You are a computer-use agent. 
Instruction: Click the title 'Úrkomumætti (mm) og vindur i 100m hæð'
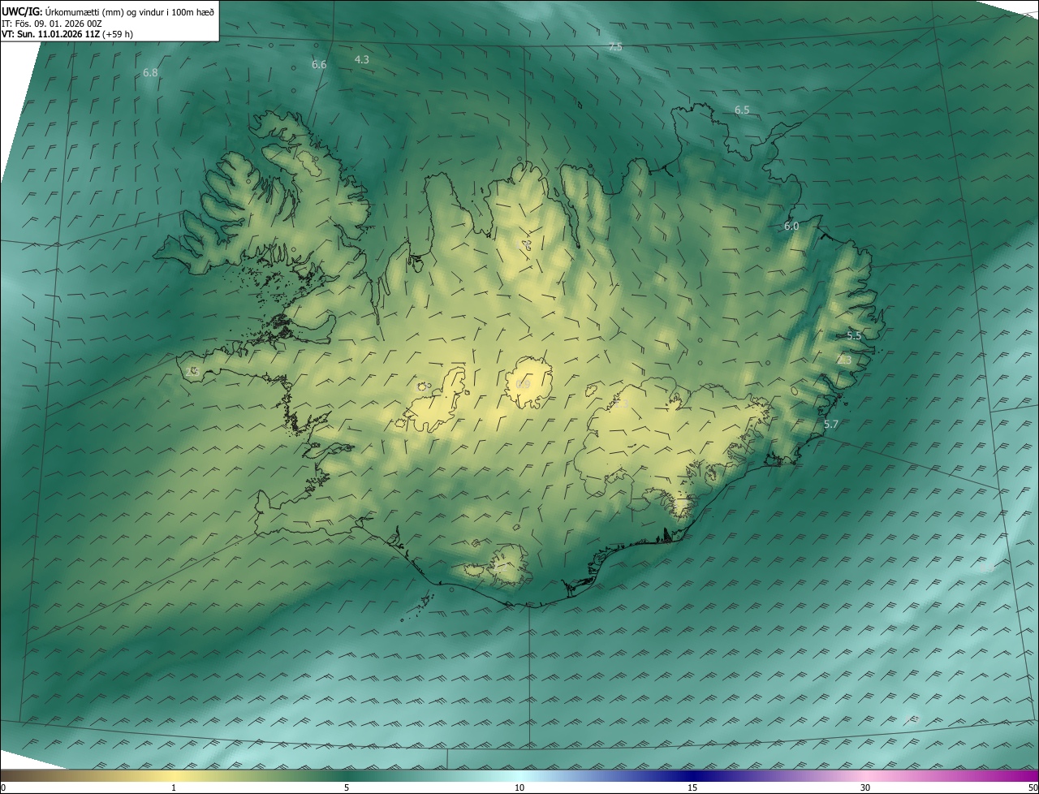click(x=130, y=11)
